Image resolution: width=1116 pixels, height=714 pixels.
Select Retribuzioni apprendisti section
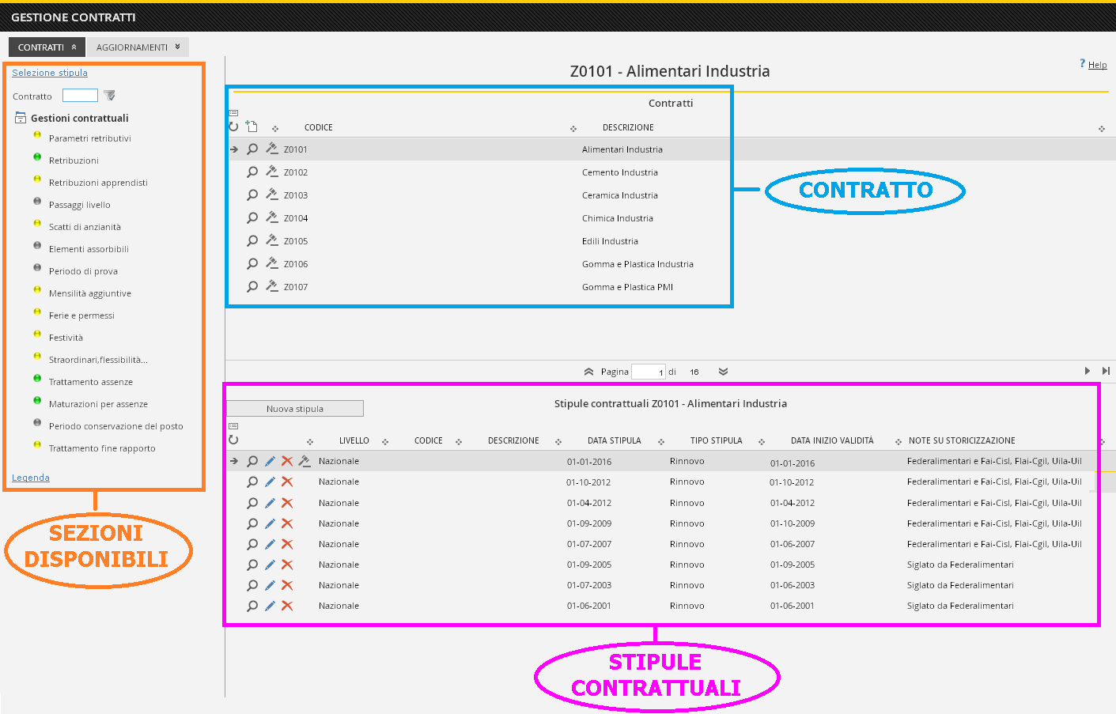pyautogui.click(x=98, y=183)
